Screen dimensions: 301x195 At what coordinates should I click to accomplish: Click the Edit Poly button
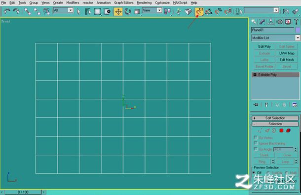point(264,47)
